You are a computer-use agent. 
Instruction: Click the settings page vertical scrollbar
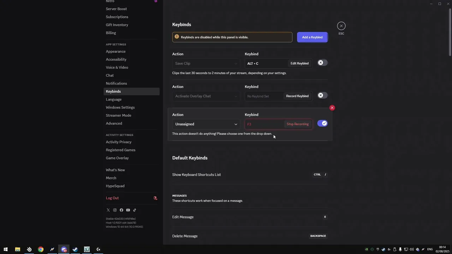(x=450, y=32)
